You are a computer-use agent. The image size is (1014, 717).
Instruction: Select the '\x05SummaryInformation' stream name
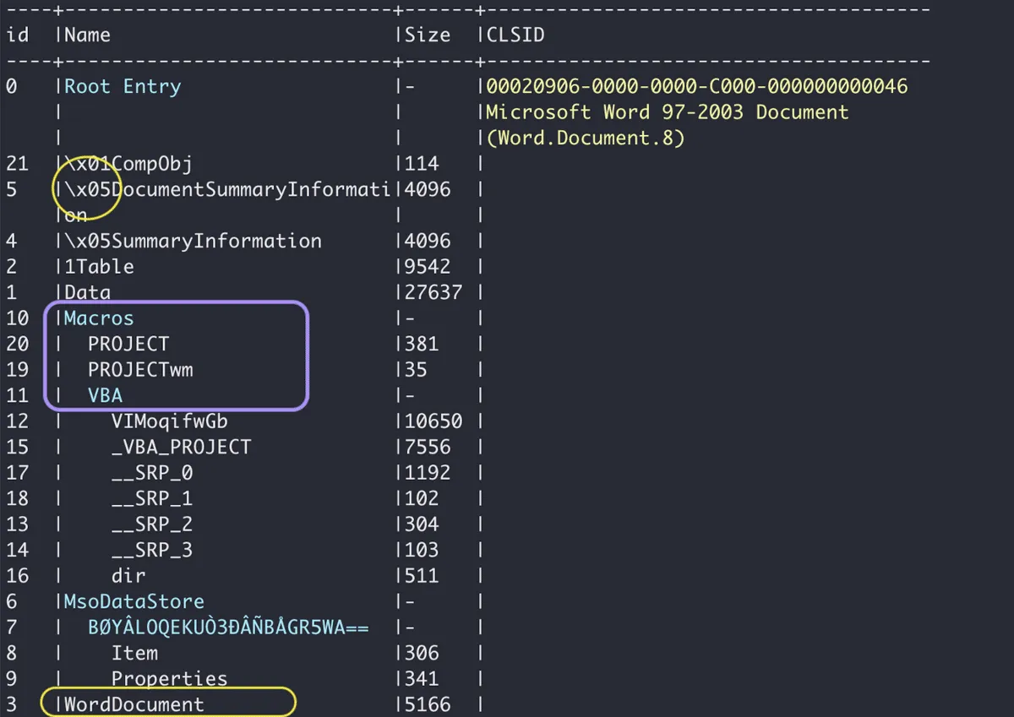click(193, 241)
